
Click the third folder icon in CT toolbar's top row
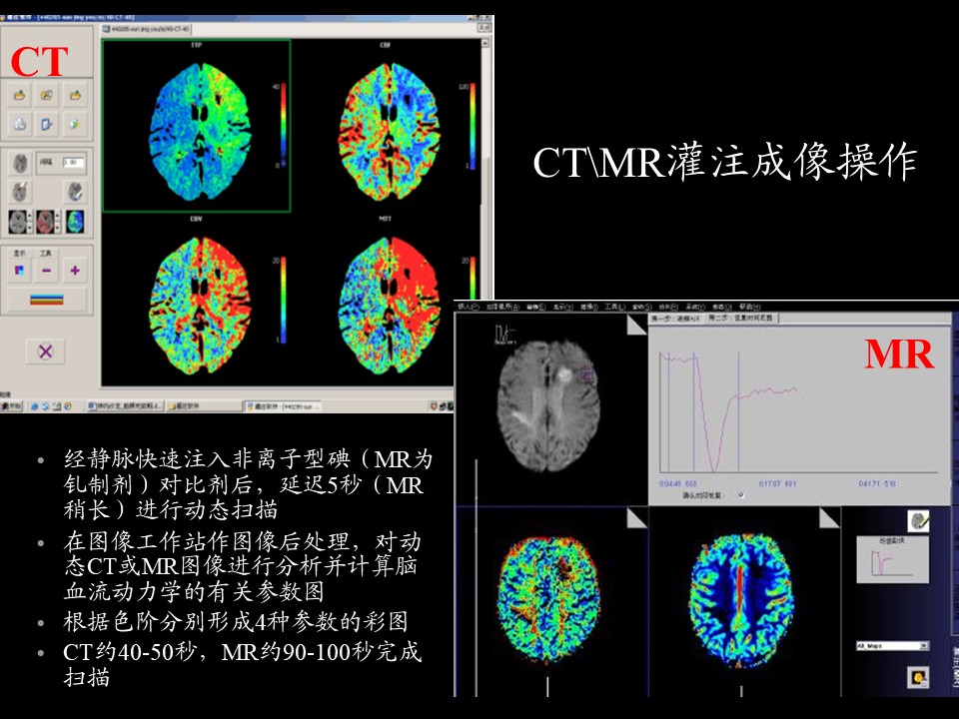(75, 95)
